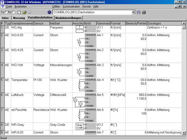The image size is (187, 140).
Task: Click the differential voltage diagram in the Luftdruck row
Action: [85, 100]
